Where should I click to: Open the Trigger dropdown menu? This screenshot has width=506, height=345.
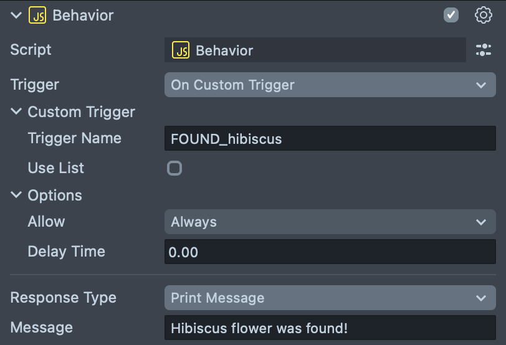pos(330,85)
